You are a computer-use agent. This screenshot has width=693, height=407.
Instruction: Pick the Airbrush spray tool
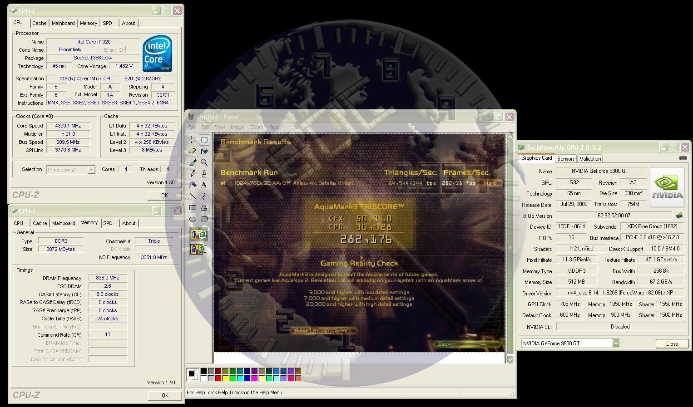click(x=193, y=185)
